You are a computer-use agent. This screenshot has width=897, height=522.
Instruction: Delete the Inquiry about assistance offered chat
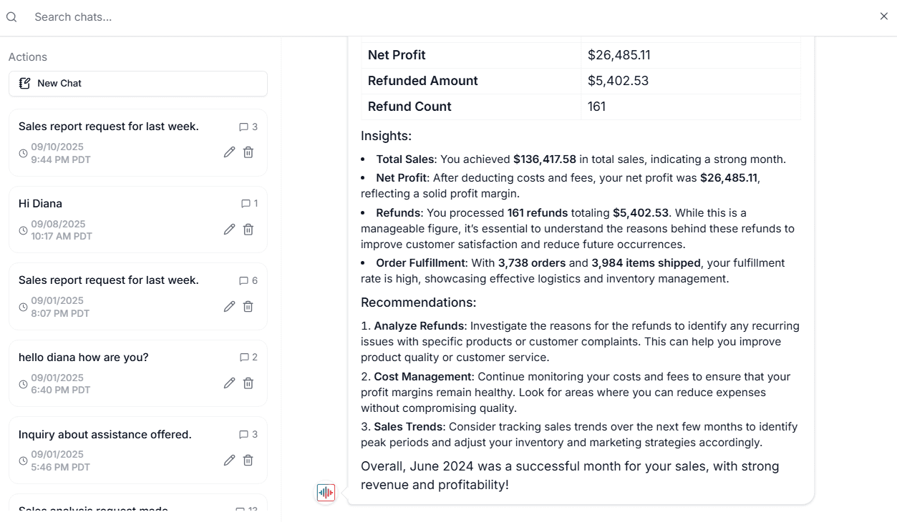tap(248, 461)
